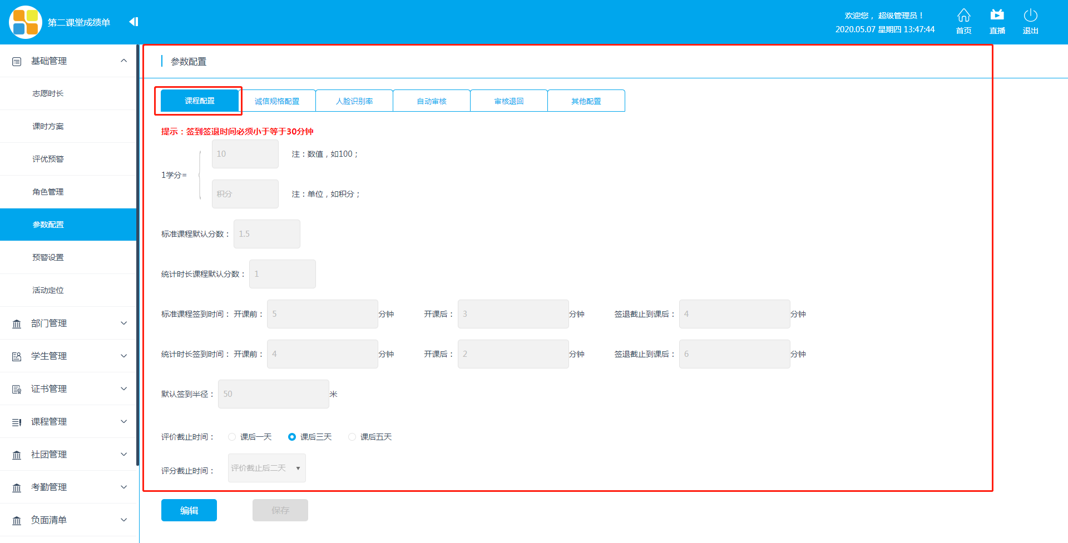Expand the 考勤管理 section chevron
Screen dimensions: 1068x543
(123, 487)
